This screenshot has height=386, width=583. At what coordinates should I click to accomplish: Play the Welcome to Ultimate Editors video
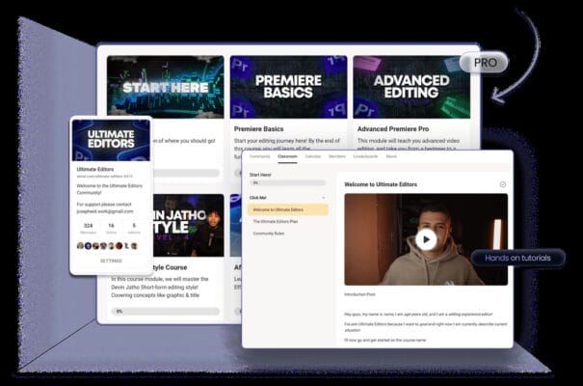coord(426,239)
